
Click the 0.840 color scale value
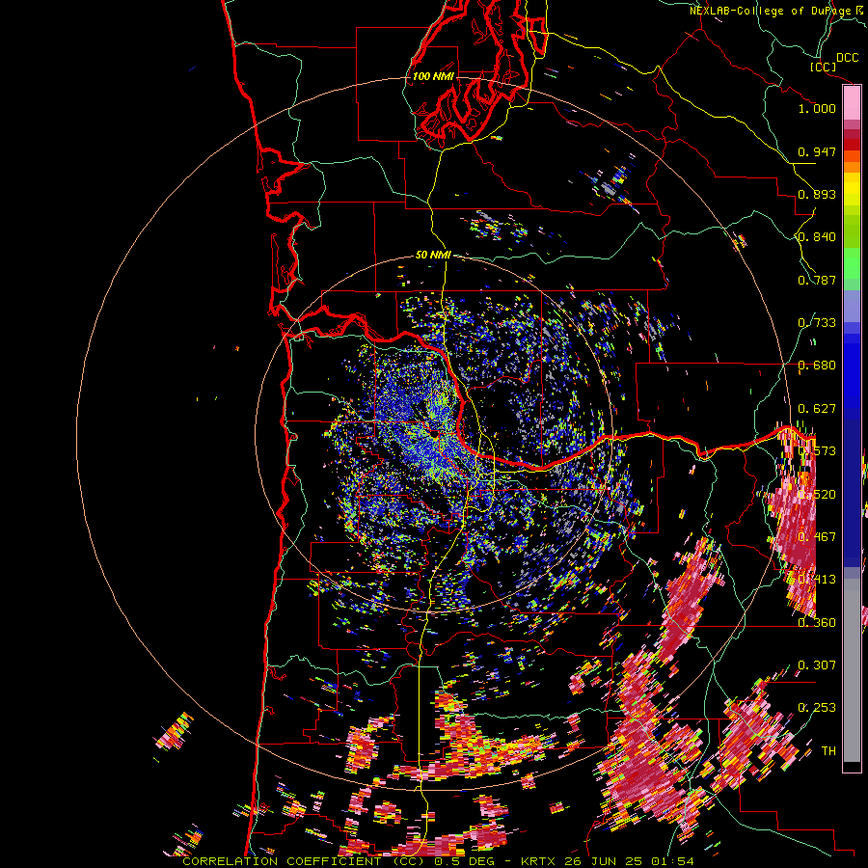coord(817,237)
